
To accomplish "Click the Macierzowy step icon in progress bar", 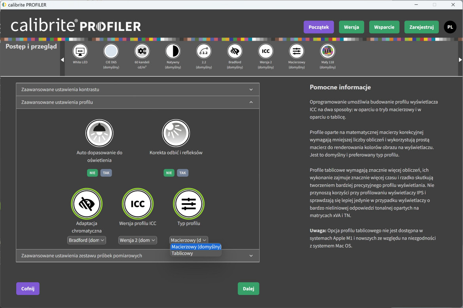I will pos(296,51).
